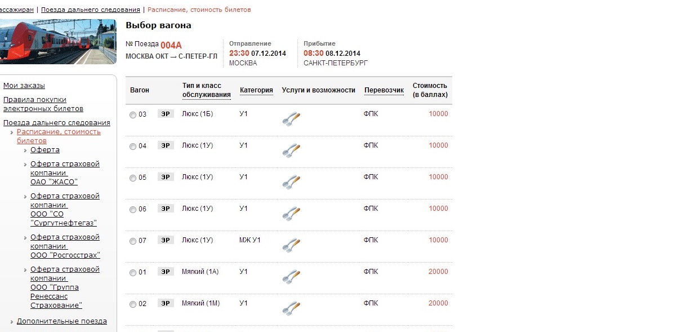
Task: Select wagon 07 radio button
Action: [x=133, y=241]
